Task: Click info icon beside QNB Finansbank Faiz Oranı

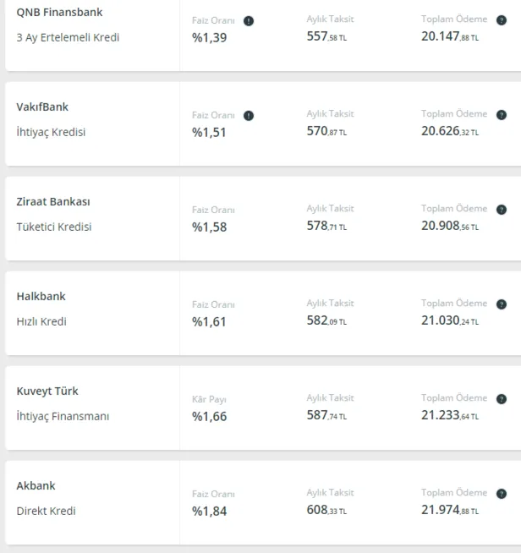Action: 249,21
